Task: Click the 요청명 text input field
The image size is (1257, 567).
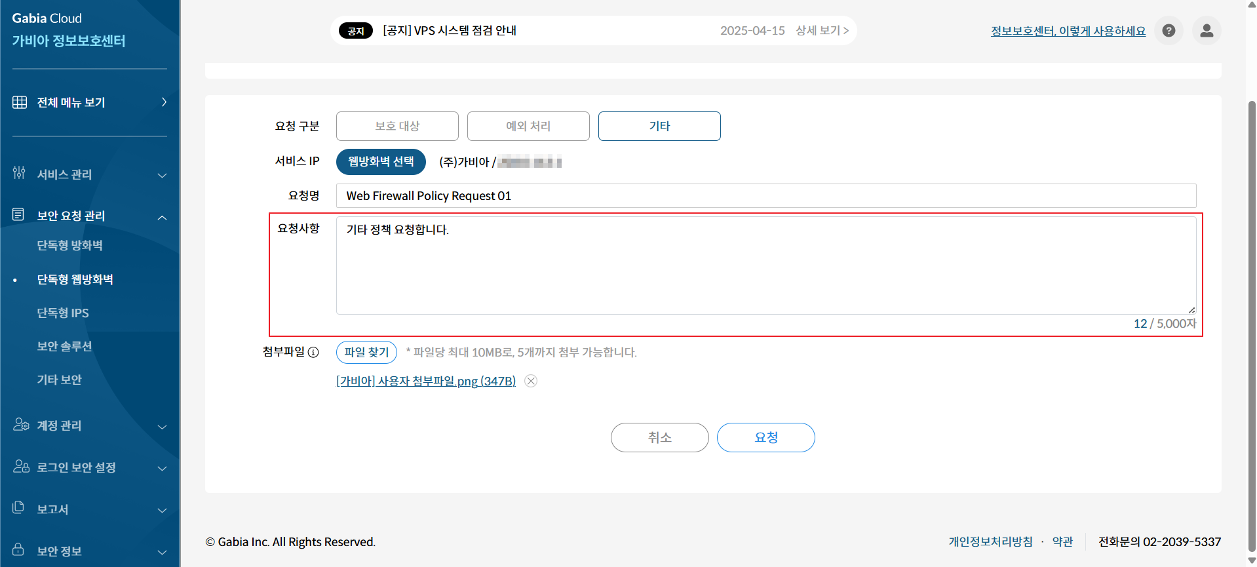Action: 765,196
